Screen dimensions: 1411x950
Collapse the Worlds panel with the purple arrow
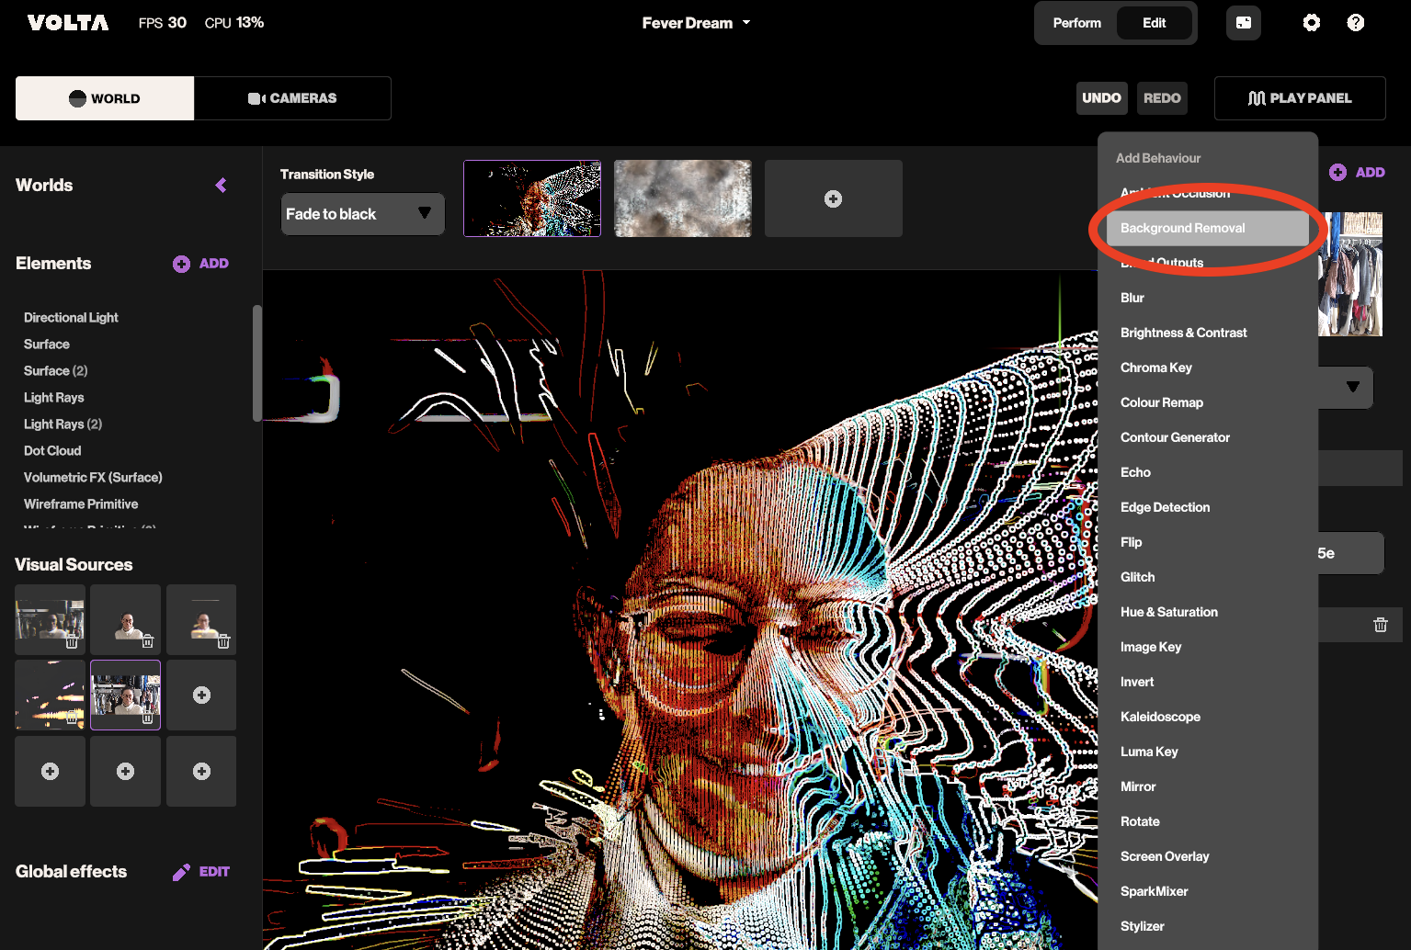pos(221,186)
